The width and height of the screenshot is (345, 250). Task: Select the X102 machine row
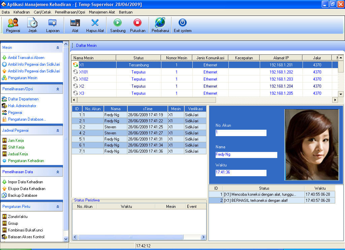coord(205,79)
